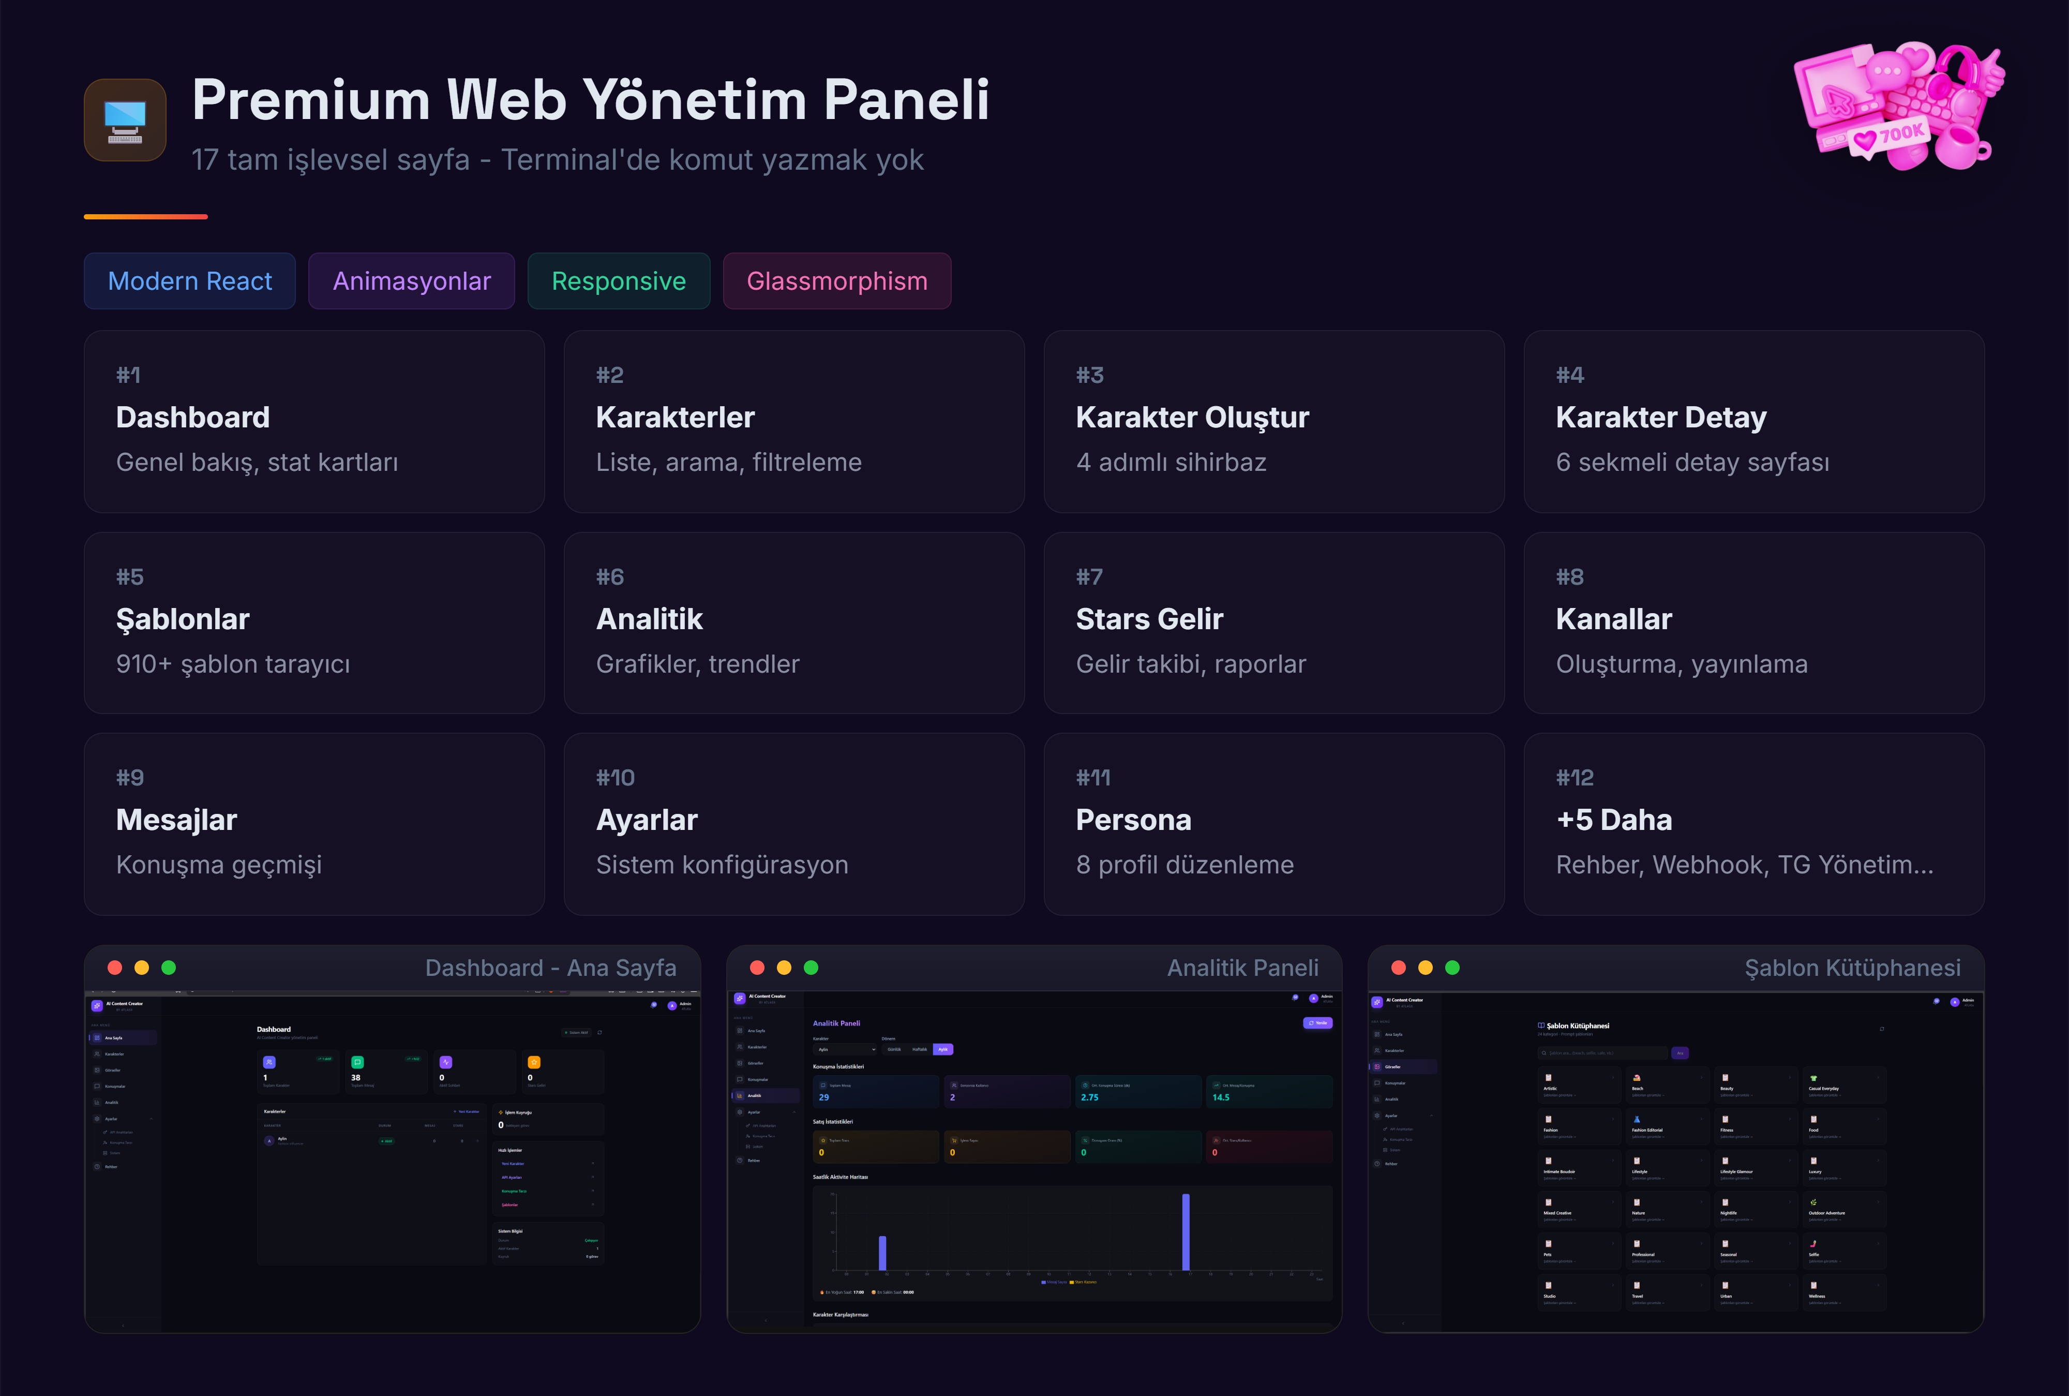
Task: Click yellow dot on Şablon Kütüphanesi window
Action: 1425,968
